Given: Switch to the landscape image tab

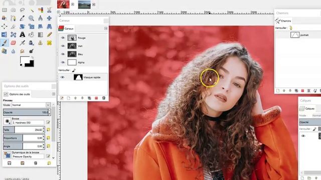Looking at the screenshot, I should [84, 4].
